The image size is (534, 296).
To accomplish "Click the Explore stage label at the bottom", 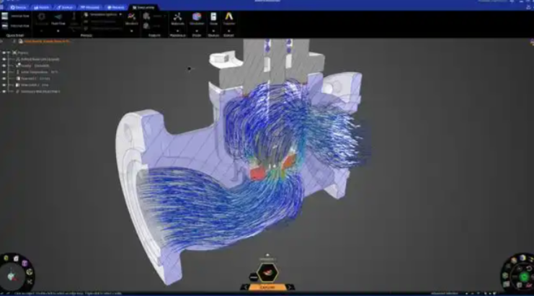I will click(x=267, y=287).
